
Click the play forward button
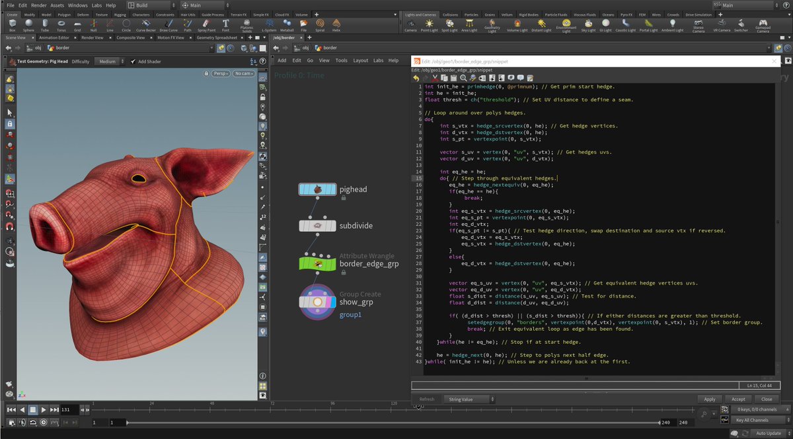pos(43,410)
